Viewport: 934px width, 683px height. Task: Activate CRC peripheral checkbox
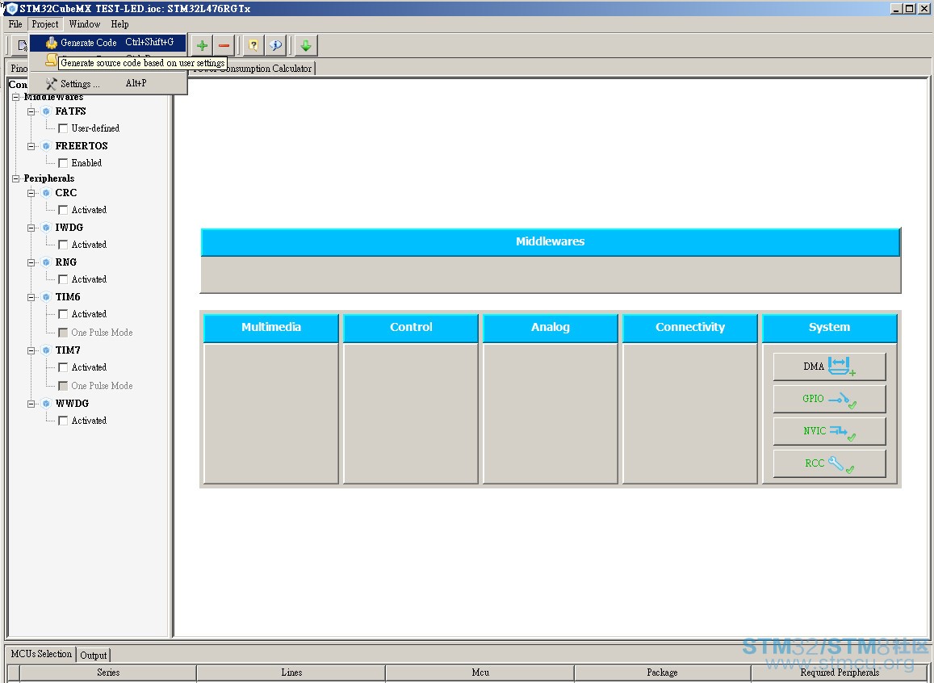pos(63,210)
